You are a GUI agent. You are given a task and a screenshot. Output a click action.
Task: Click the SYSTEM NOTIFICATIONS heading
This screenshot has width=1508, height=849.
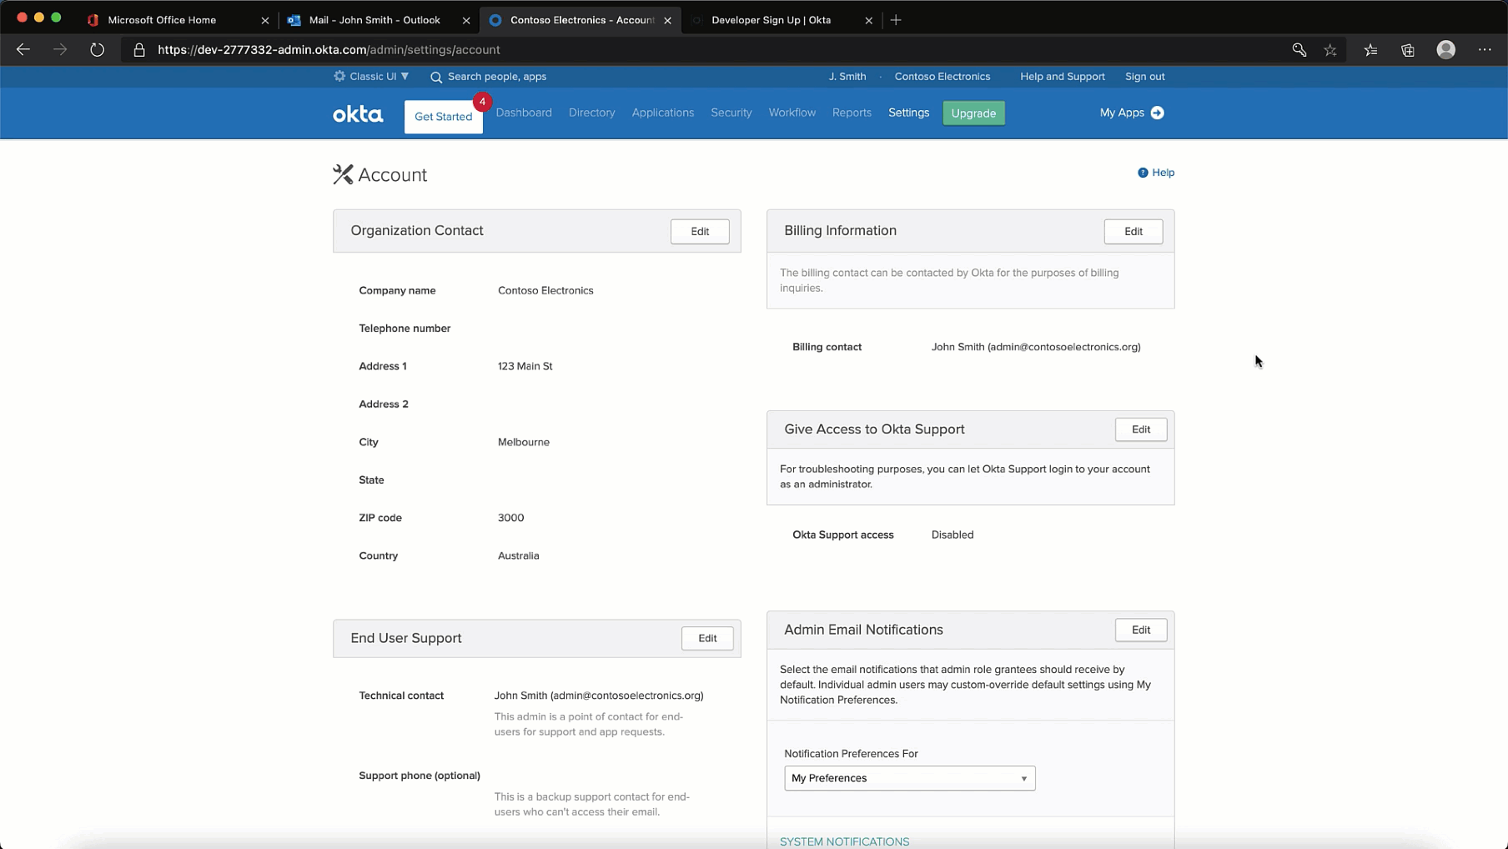point(845,841)
